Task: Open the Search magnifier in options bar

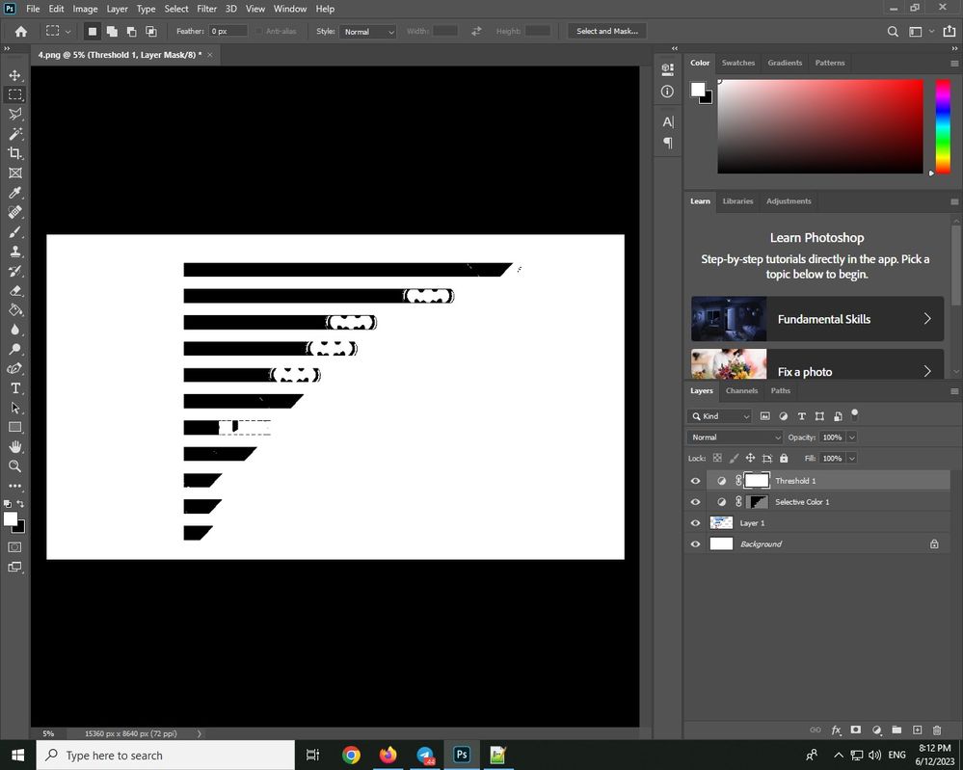Action: point(893,31)
